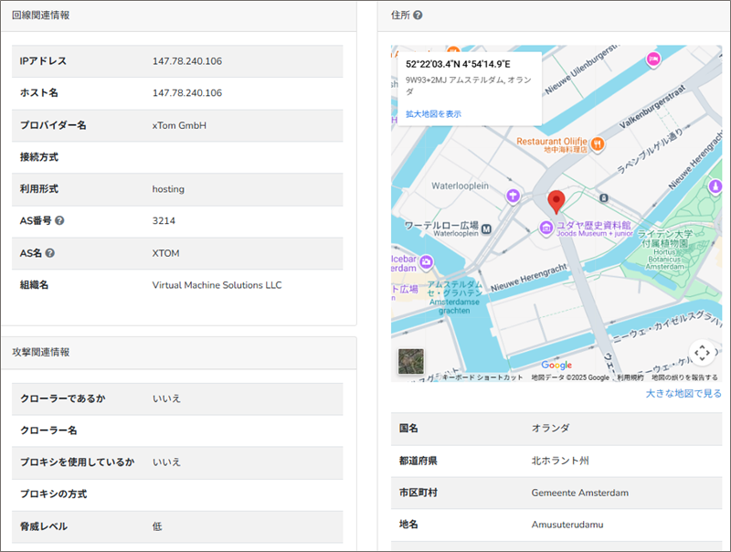Click the Google logo on the map
Image resolution: width=731 pixels, height=552 pixels.
click(556, 366)
